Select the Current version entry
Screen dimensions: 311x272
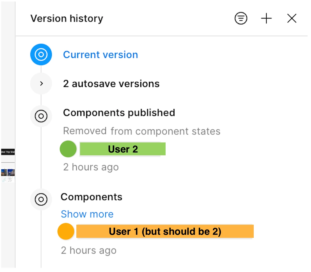coord(100,55)
